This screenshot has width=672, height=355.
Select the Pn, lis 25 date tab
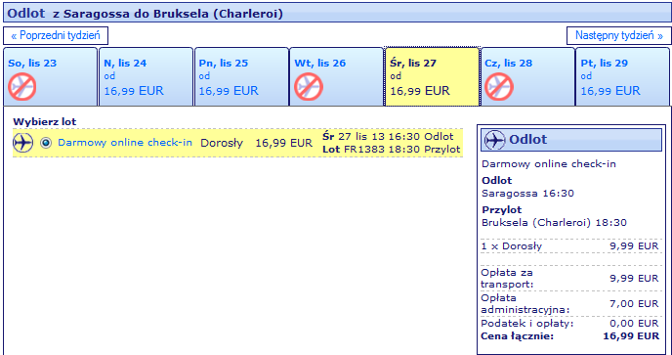(x=241, y=76)
